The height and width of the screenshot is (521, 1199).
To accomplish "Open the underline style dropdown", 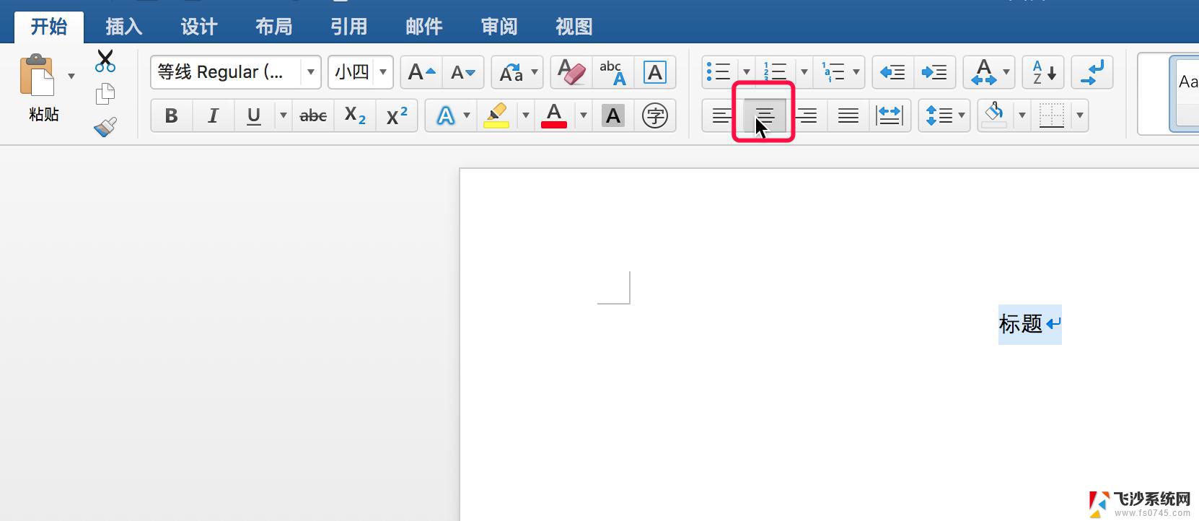I will tap(283, 115).
